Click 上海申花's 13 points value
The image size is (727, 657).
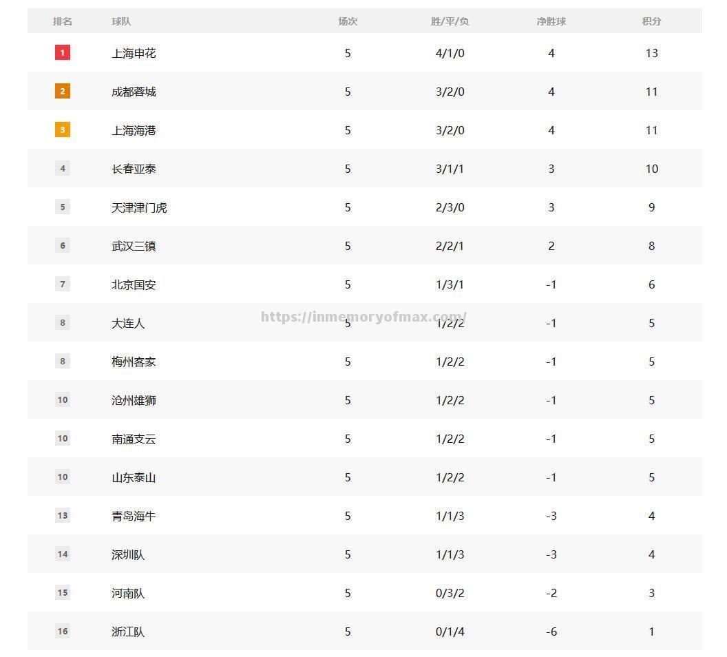click(x=651, y=53)
